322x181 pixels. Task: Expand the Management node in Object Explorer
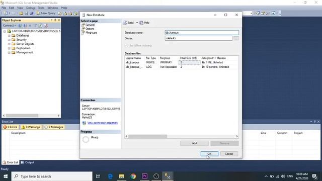click(9, 53)
